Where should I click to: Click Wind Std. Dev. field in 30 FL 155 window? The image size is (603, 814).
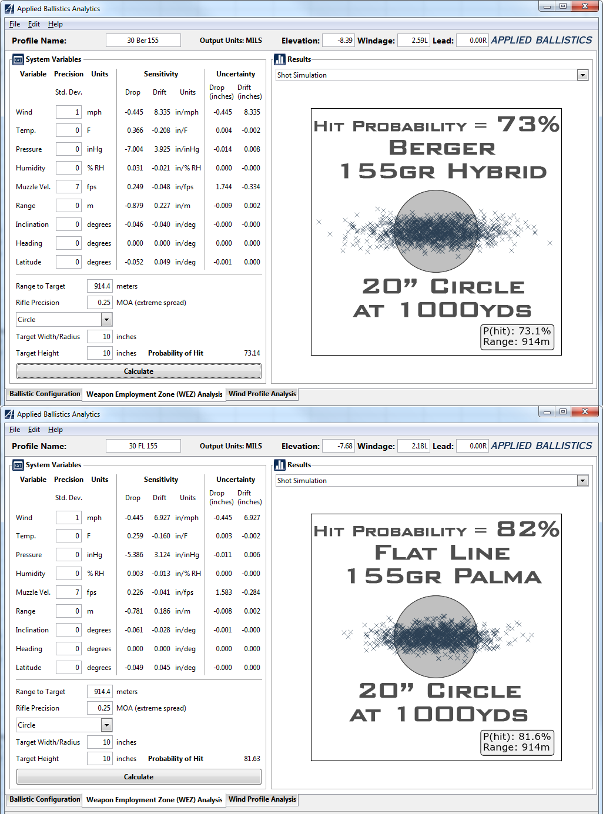tap(69, 518)
